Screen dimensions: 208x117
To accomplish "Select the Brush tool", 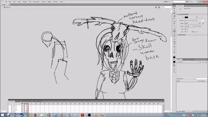I will (174, 34).
